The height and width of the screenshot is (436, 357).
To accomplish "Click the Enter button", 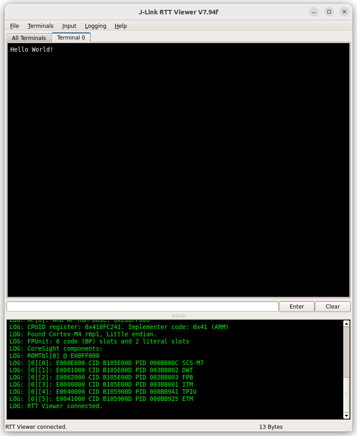I will [297, 306].
